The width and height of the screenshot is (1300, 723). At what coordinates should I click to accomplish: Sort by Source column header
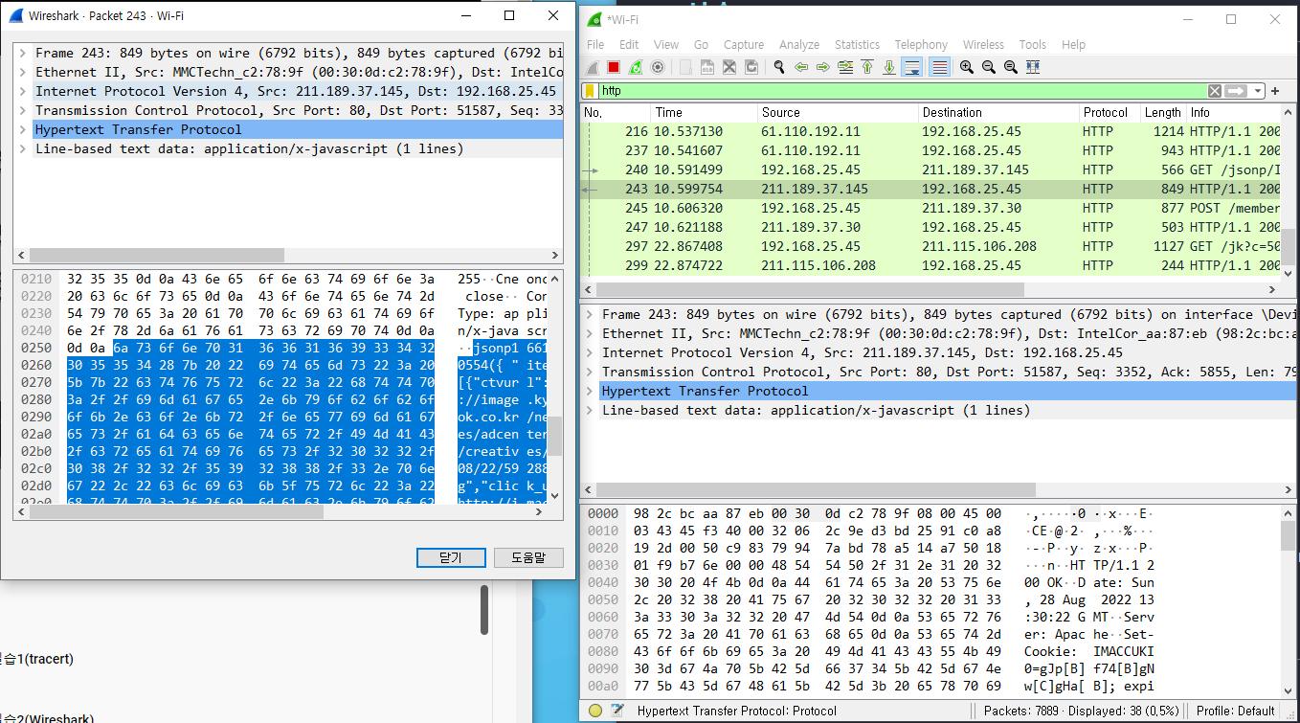click(x=838, y=112)
